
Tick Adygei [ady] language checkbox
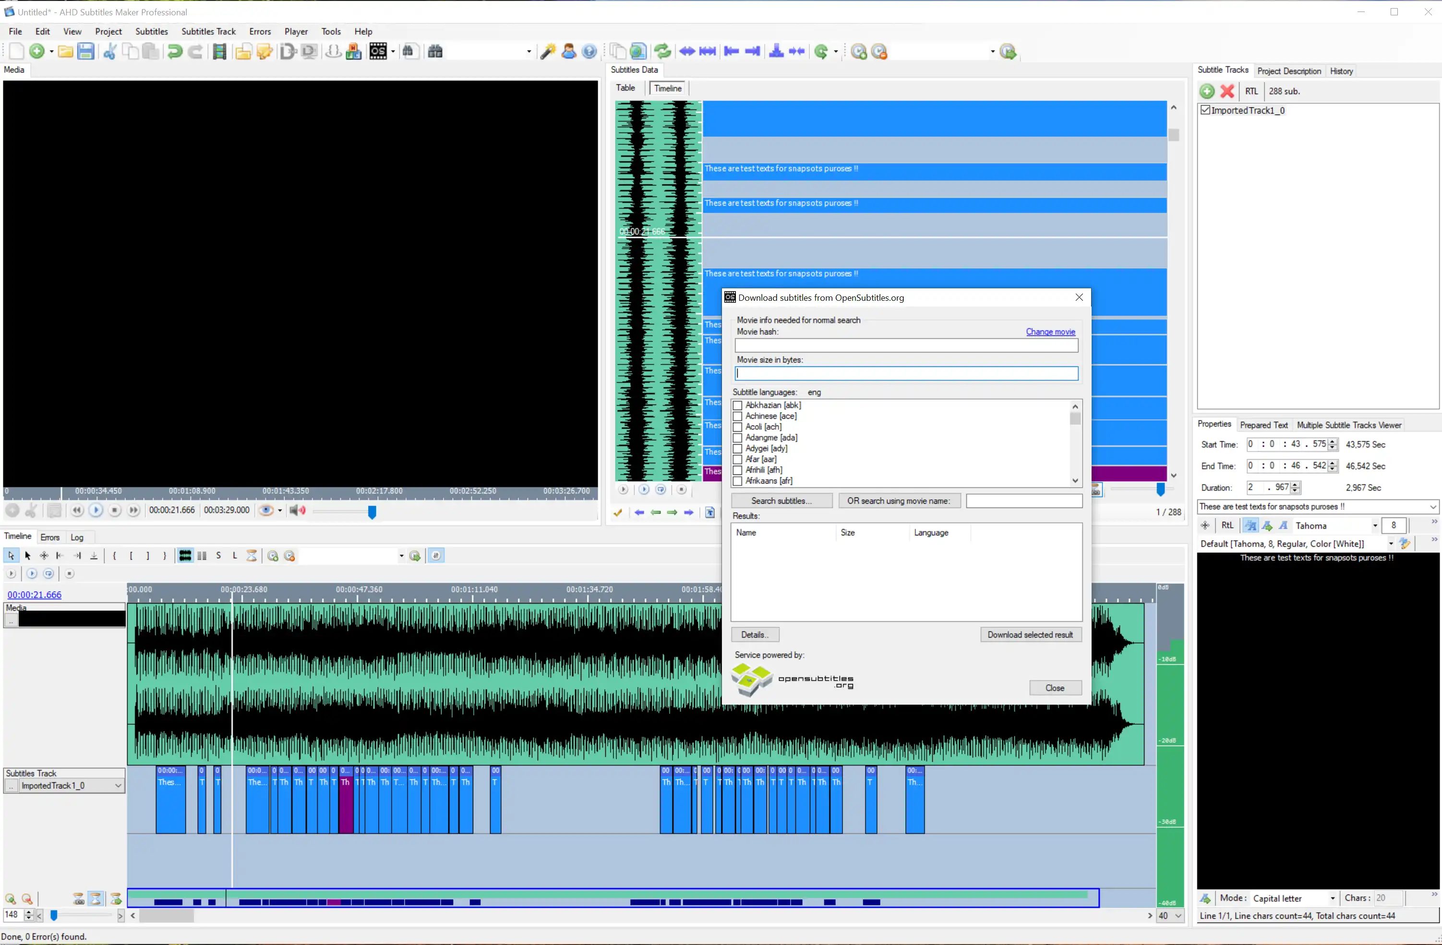tap(737, 449)
